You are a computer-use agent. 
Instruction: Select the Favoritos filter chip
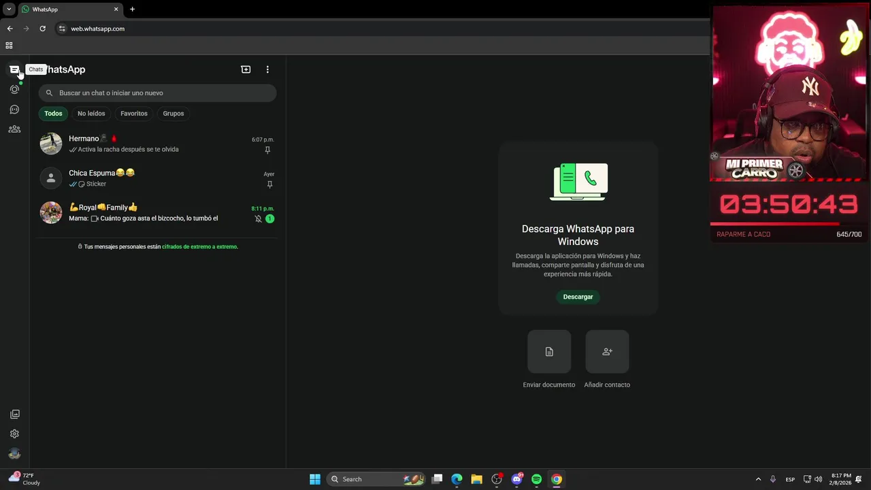pyautogui.click(x=134, y=114)
